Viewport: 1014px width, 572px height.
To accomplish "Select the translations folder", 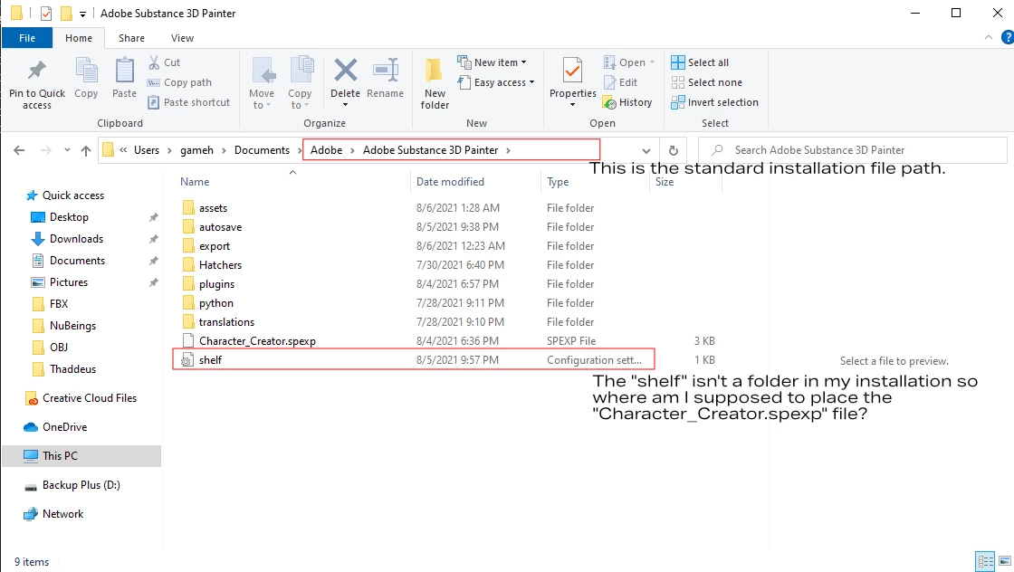I will point(226,322).
